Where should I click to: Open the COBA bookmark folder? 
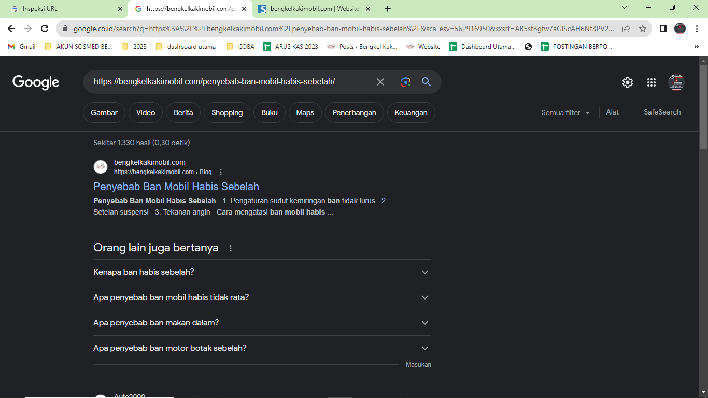click(x=240, y=47)
